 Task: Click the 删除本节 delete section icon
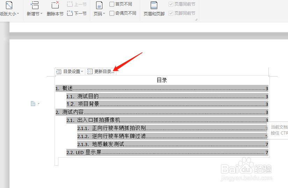pyautogui.click(x=55, y=5)
